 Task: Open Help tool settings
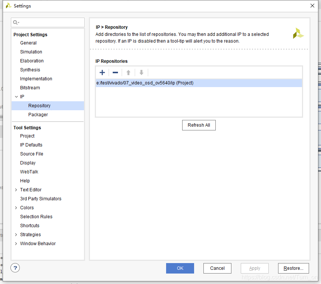pyautogui.click(x=25, y=181)
